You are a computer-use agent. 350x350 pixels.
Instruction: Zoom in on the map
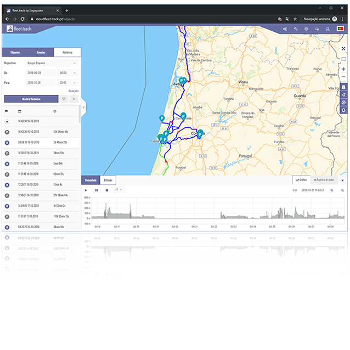343,69
